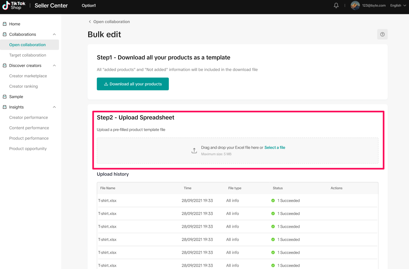Click the Sample icon in sidebar
Viewport: 409px width, 269px height.
tap(5, 97)
